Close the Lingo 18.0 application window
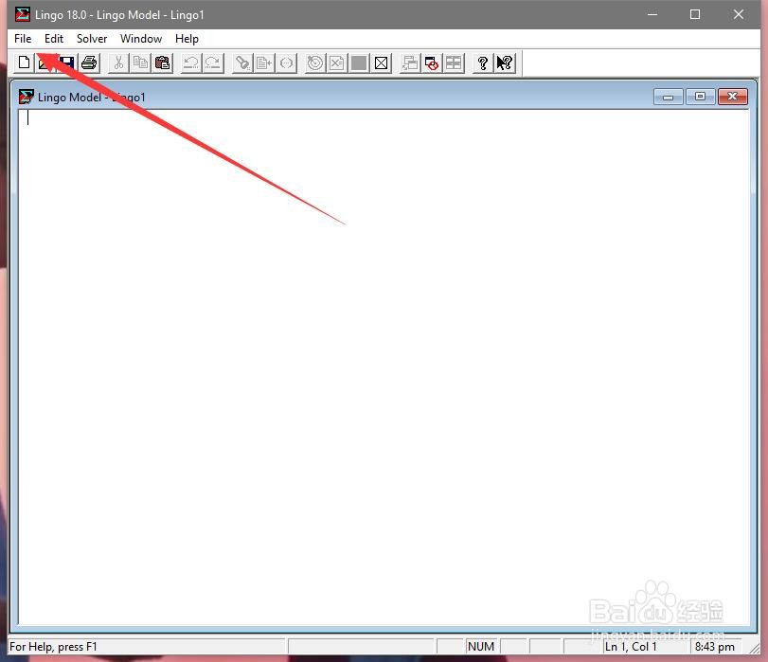Viewport: 768px width, 662px height. coord(739,14)
